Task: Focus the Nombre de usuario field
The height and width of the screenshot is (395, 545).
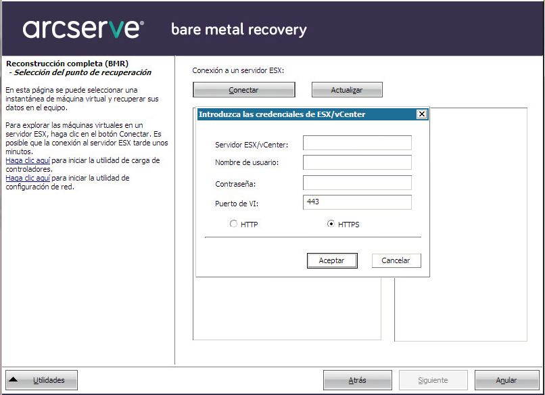Action: coord(357,162)
